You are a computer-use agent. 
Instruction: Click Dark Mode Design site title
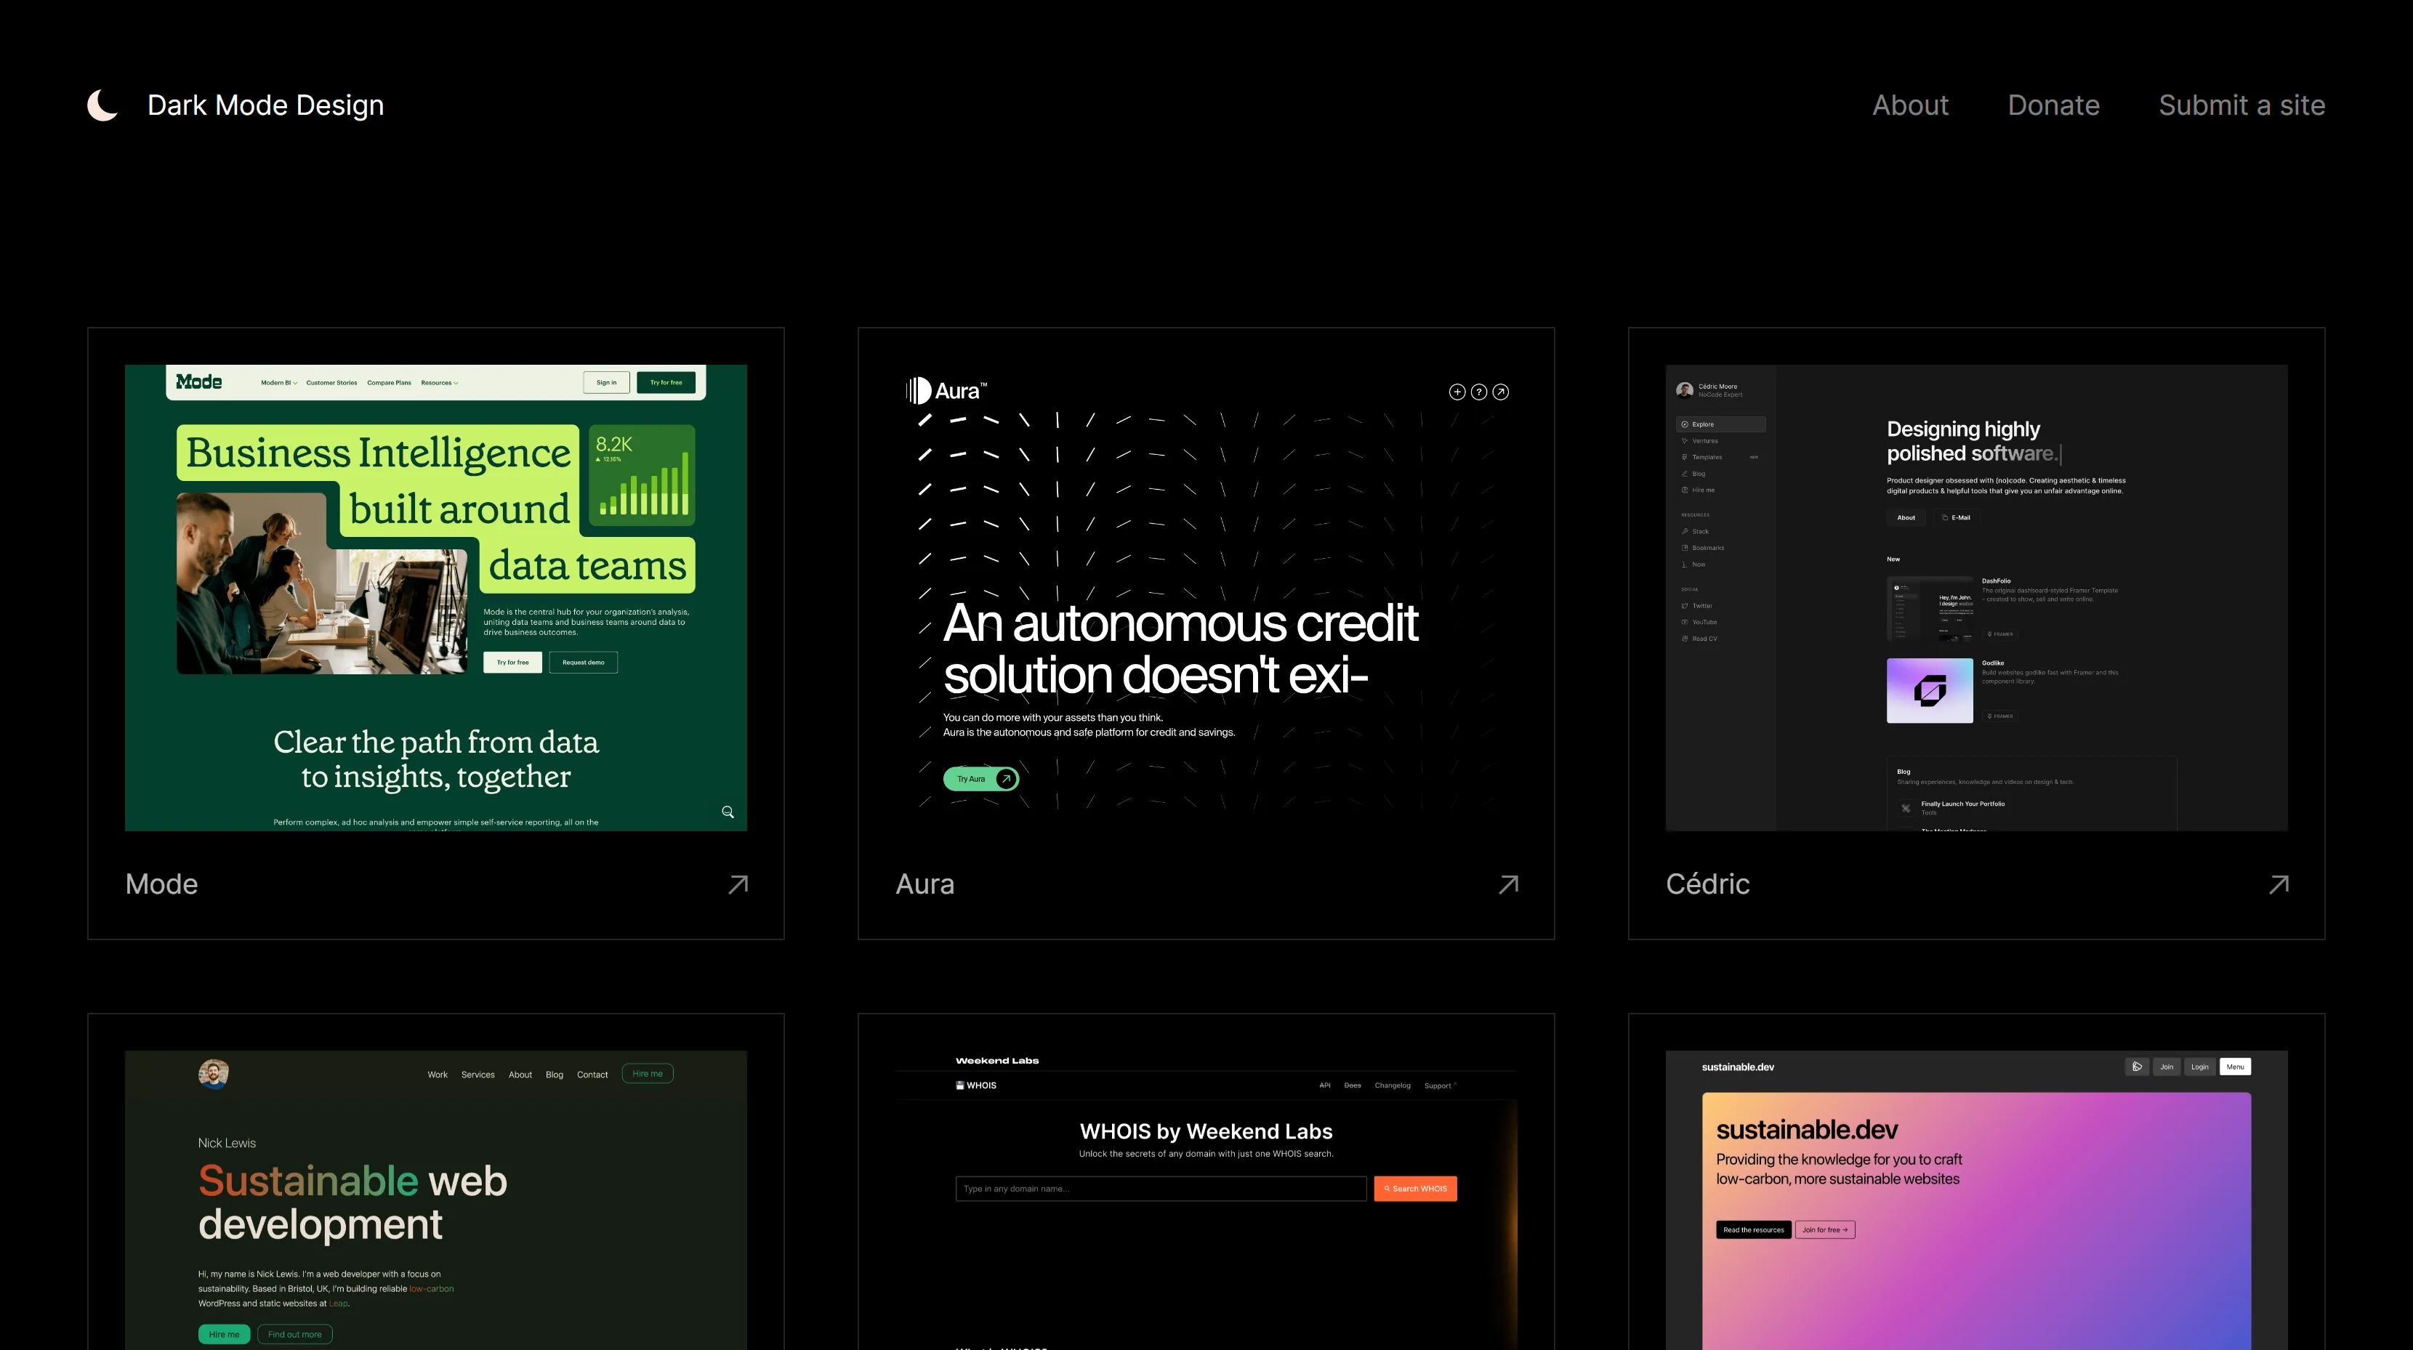click(x=265, y=105)
